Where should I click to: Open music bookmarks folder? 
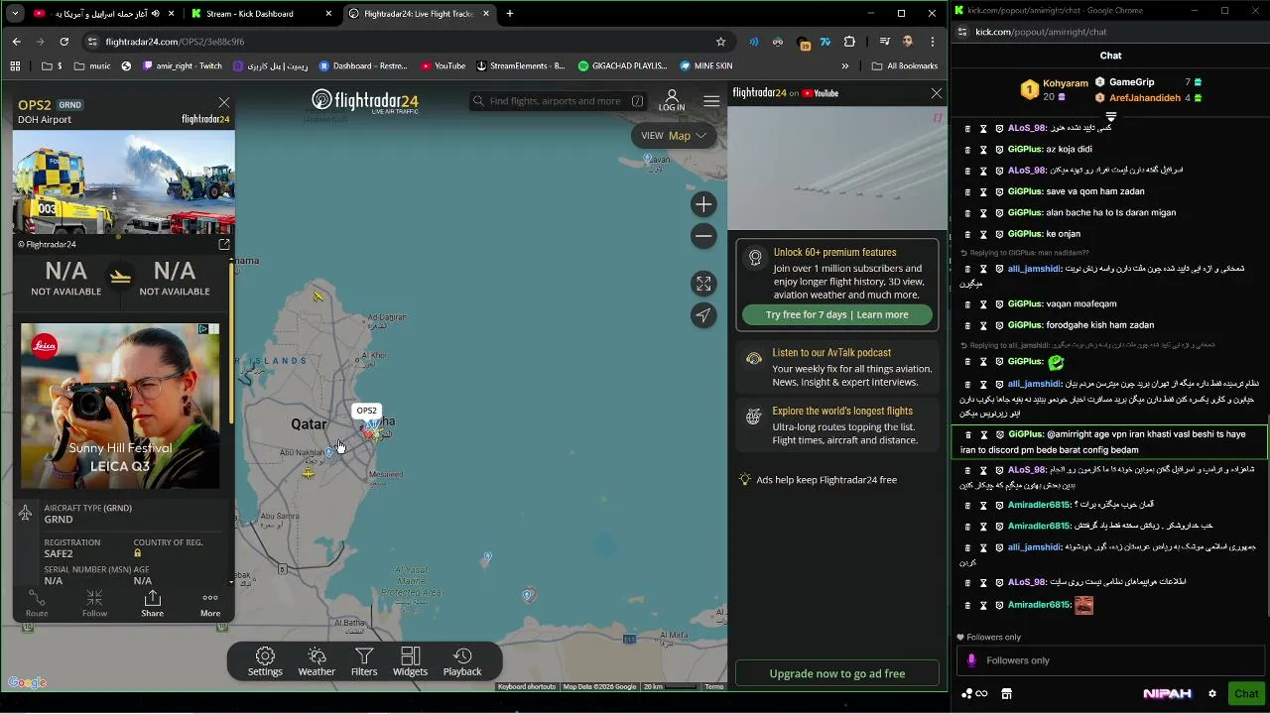pos(91,65)
